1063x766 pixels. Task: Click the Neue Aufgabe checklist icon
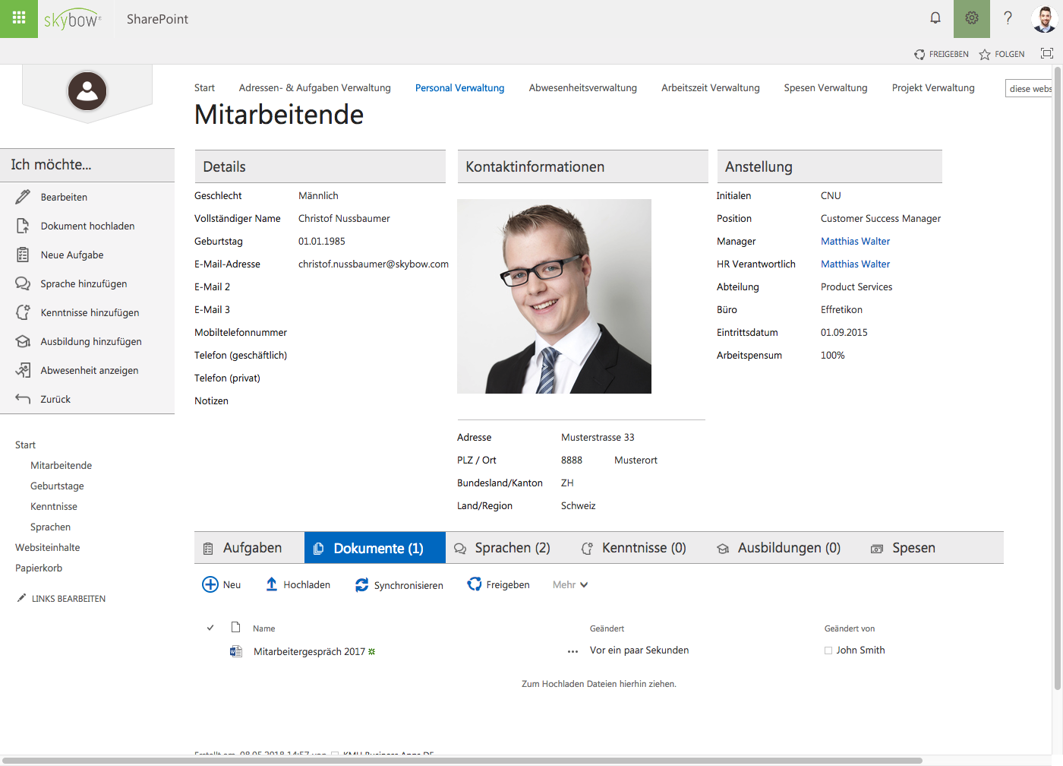23,255
